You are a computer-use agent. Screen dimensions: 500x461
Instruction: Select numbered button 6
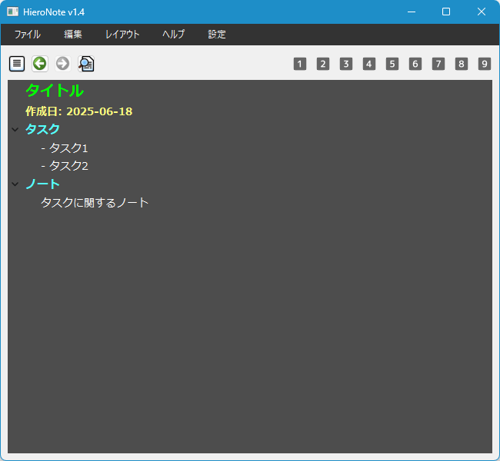(415, 64)
